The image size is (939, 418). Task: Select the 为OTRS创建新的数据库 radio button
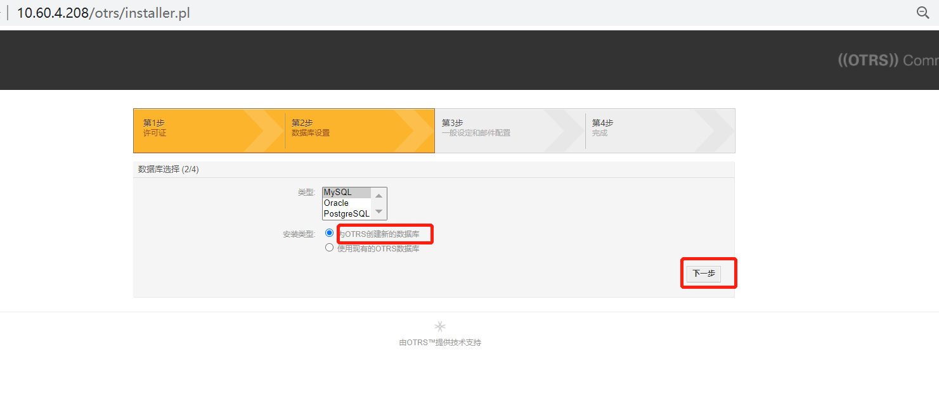[329, 232]
